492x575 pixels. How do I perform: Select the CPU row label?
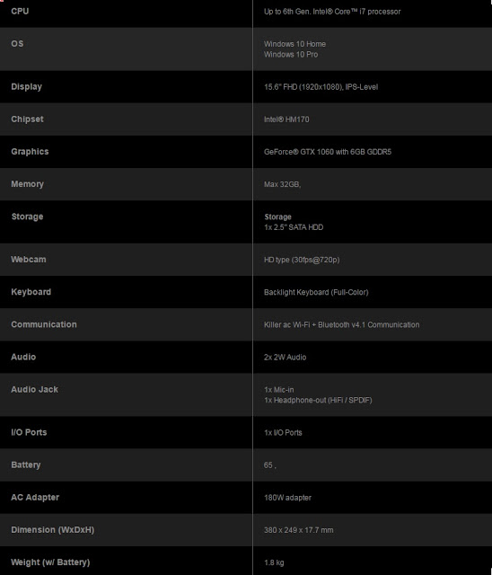[20, 11]
